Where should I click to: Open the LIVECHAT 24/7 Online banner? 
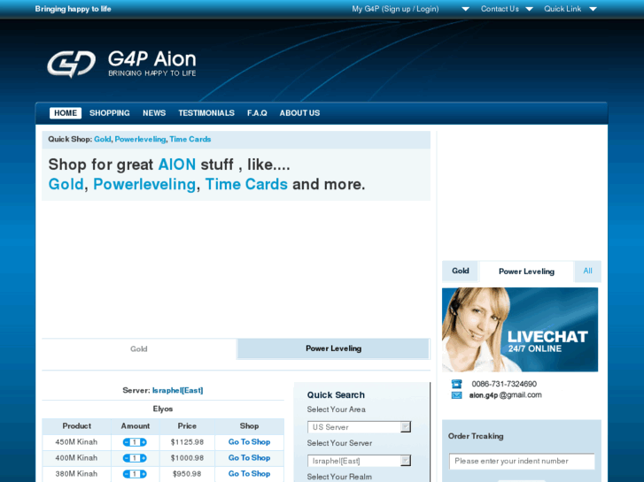coord(520,330)
